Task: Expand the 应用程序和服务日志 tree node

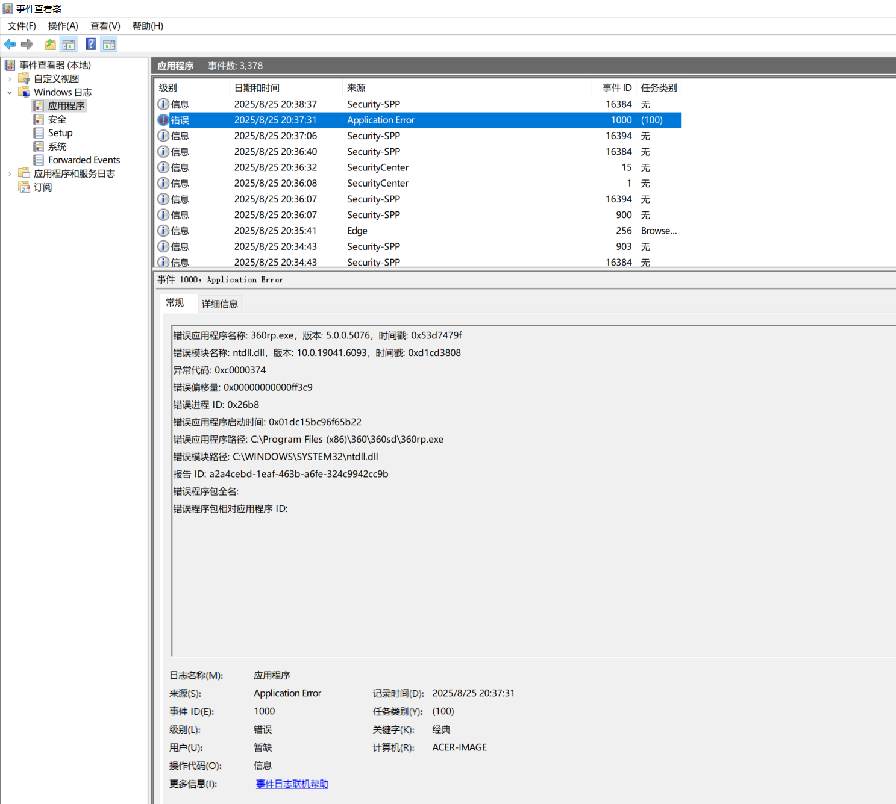Action: (10, 174)
